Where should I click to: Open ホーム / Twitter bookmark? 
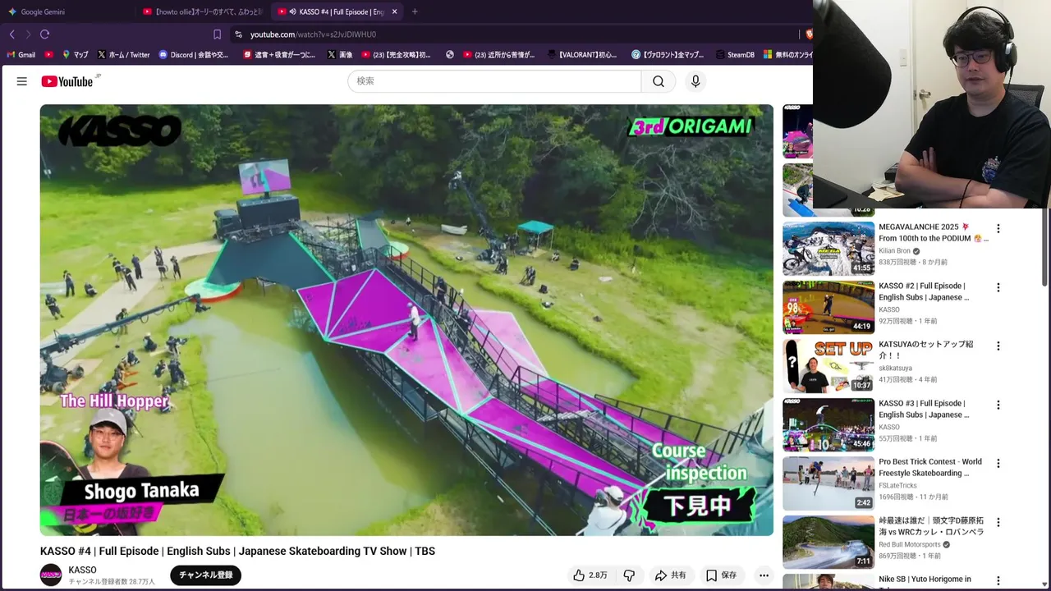tap(123, 55)
